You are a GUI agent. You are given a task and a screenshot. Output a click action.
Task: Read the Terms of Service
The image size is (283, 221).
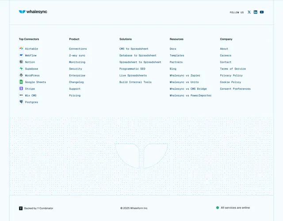tap(233, 69)
